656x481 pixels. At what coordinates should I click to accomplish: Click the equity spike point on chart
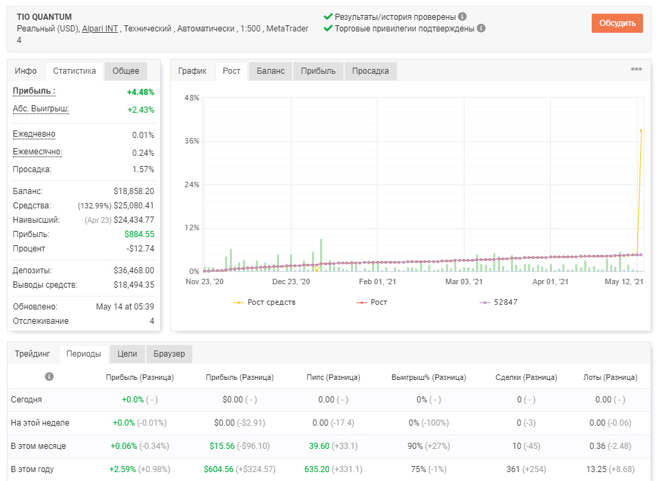coord(641,130)
